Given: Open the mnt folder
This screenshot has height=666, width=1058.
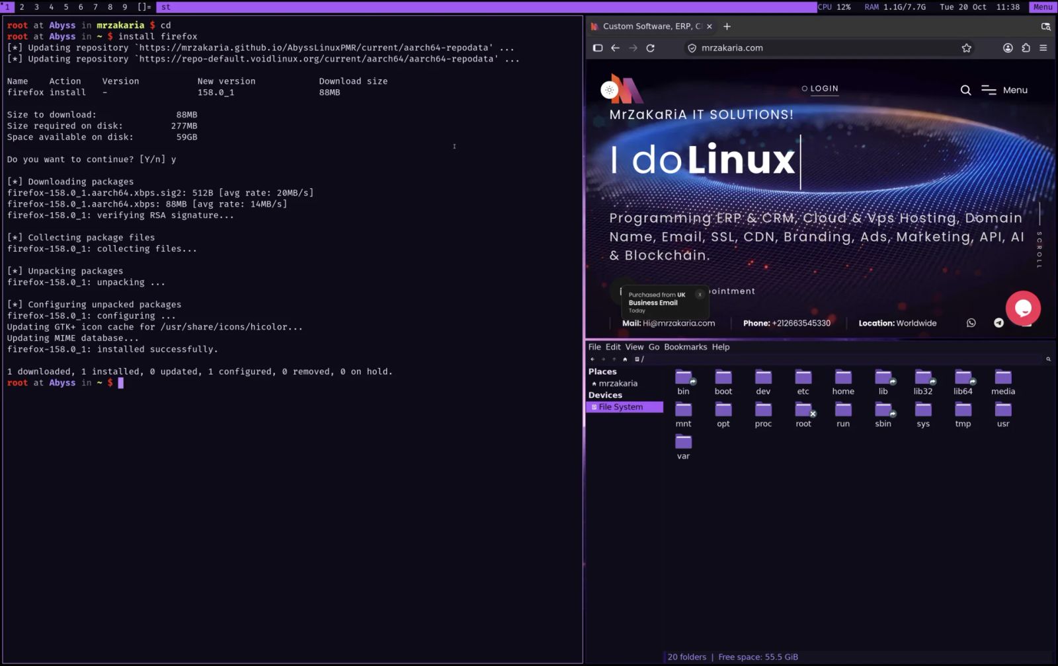Looking at the screenshot, I should [x=683, y=414].
